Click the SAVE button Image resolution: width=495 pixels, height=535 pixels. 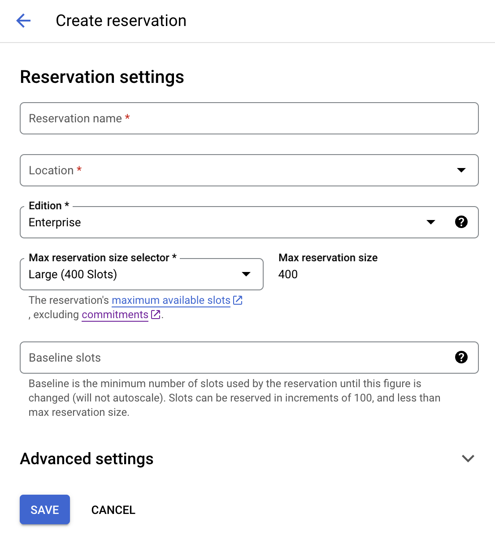click(44, 509)
